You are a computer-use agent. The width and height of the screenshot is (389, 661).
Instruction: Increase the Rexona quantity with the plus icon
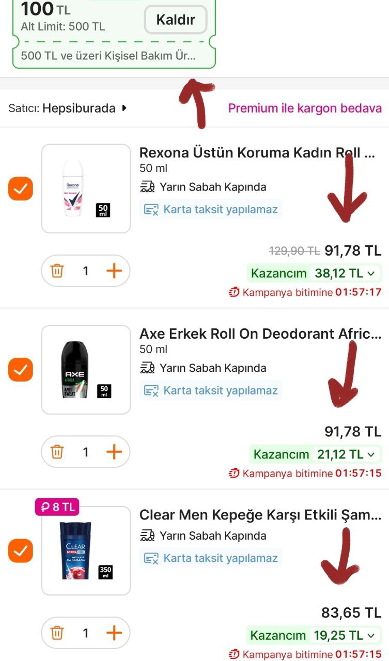click(x=114, y=271)
